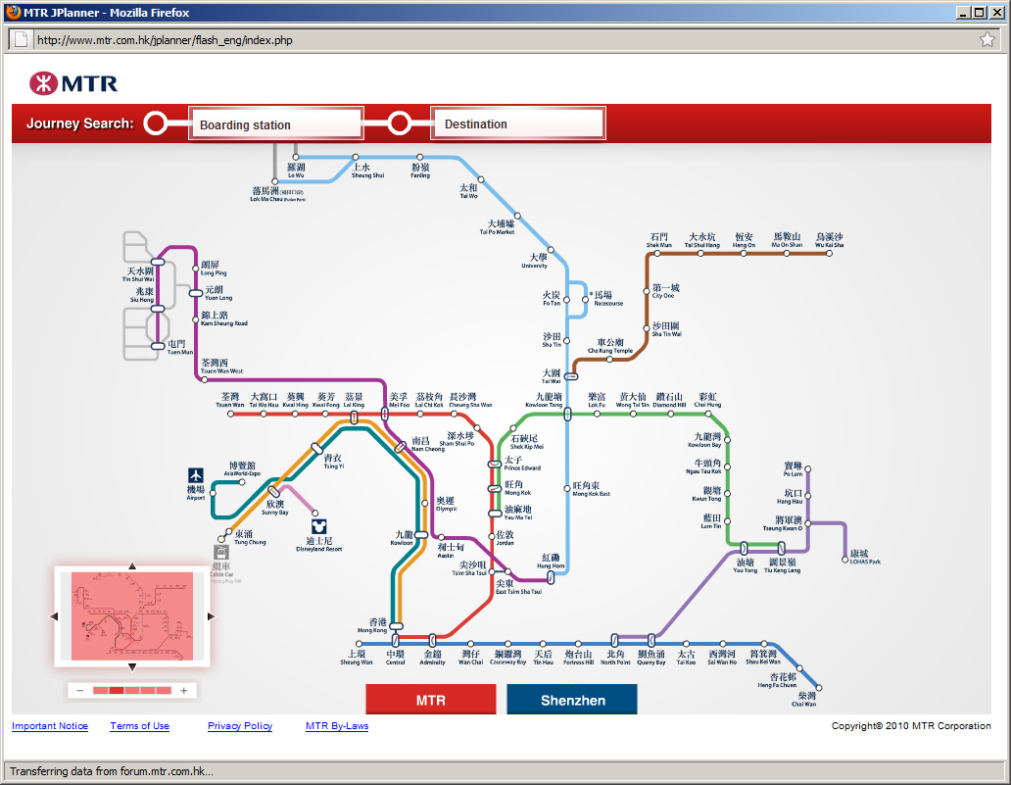Select the Tin Shui Wai station marker
Image resolution: width=1011 pixels, height=785 pixels.
[158, 262]
